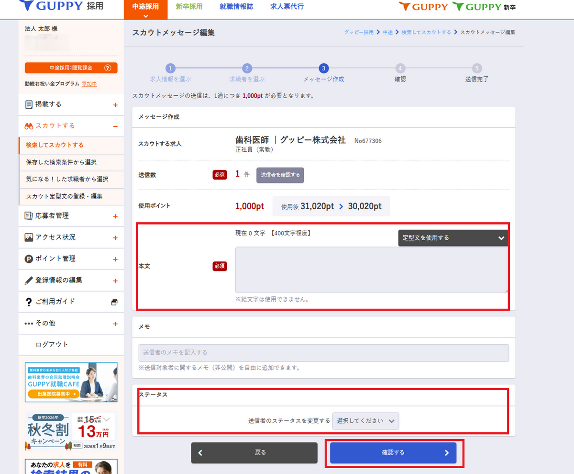Viewport: 574px width, 474px height.
Task: Click the pencil icon beside 登録情報の編集
Action: 29,281
